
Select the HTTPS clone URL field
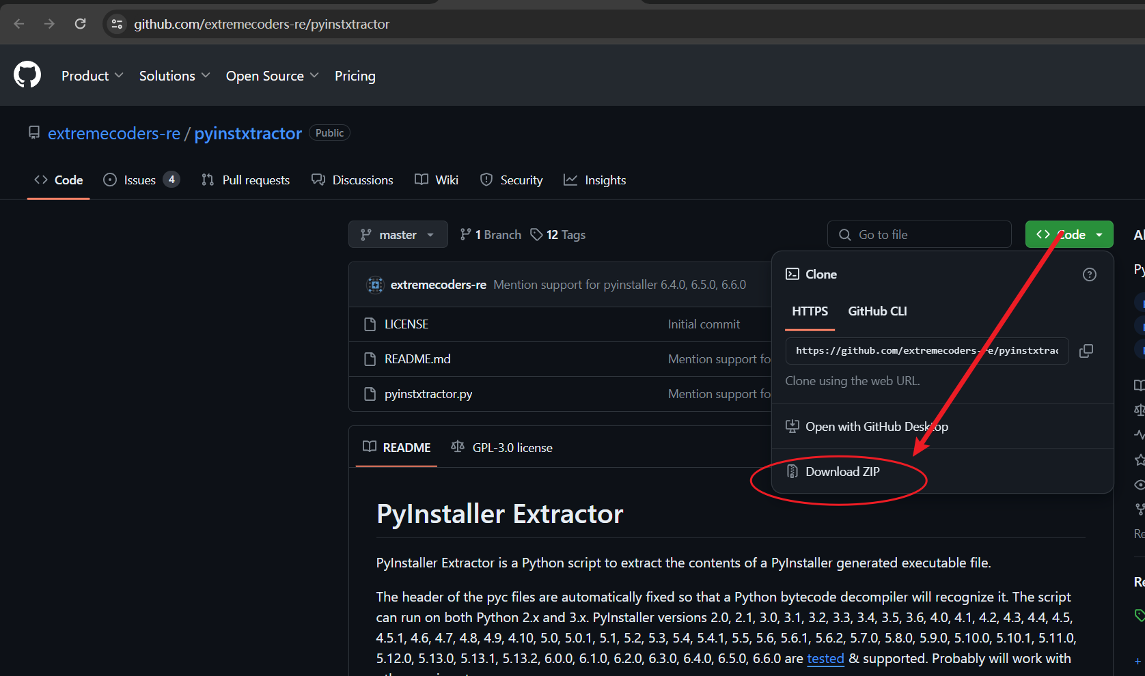927,350
